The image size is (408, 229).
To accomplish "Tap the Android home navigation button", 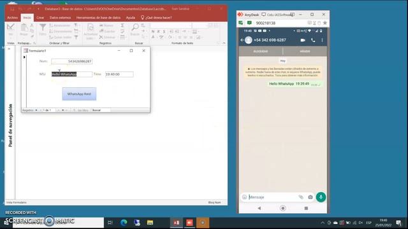I will pyautogui.click(x=283, y=208).
